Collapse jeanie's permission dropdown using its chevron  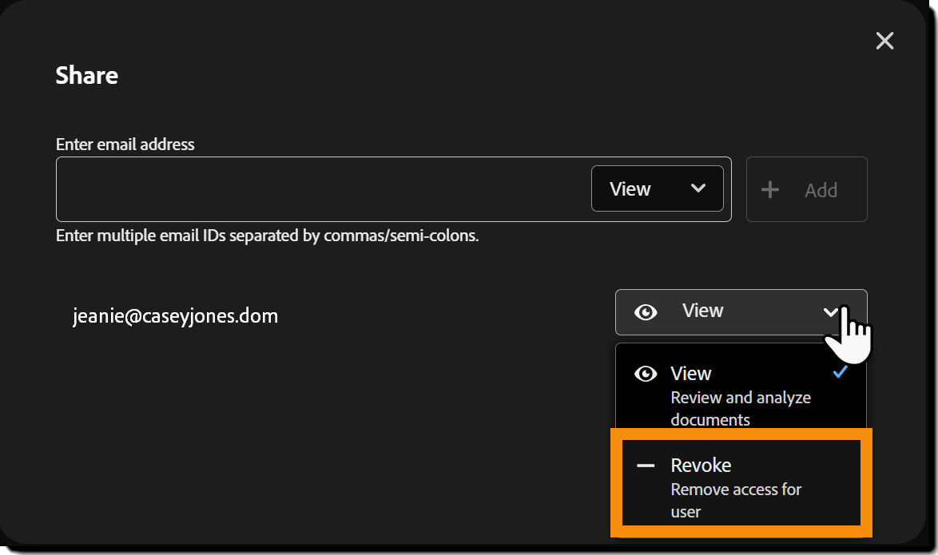(831, 311)
